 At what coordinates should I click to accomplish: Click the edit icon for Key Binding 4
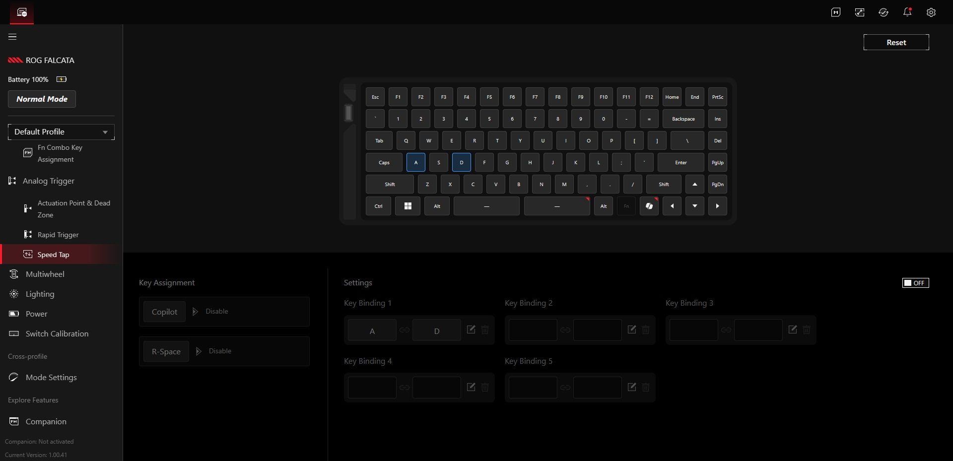tap(471, 387)
